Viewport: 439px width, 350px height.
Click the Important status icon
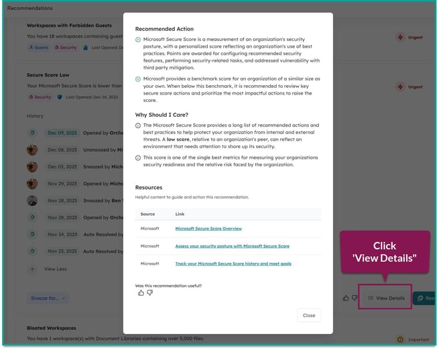(400, 340)
